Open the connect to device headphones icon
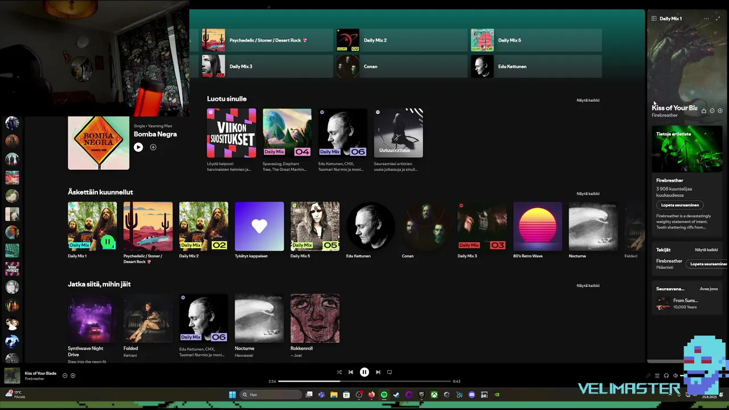The width and height of the screenshot is (729, 410). pos(666,376)
